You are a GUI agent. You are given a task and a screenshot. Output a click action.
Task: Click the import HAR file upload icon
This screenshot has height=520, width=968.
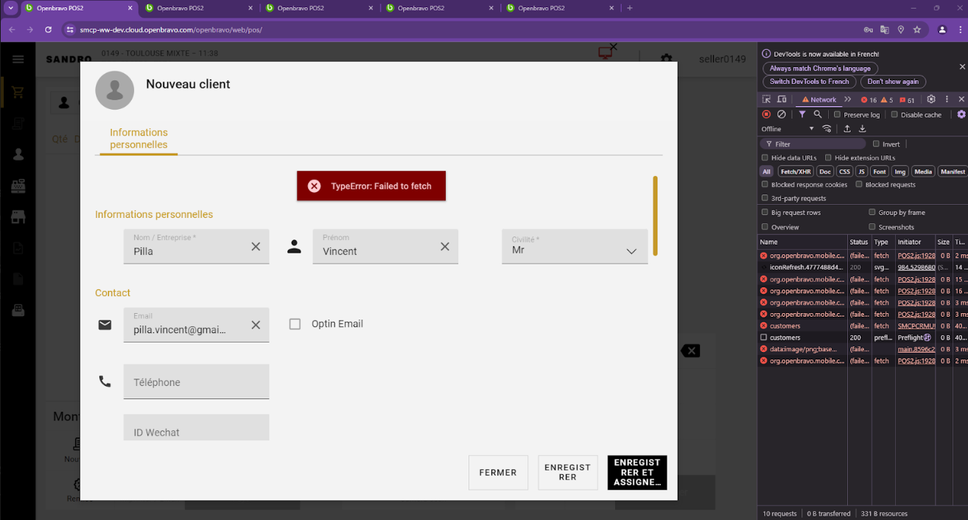(x=847, y=129)
